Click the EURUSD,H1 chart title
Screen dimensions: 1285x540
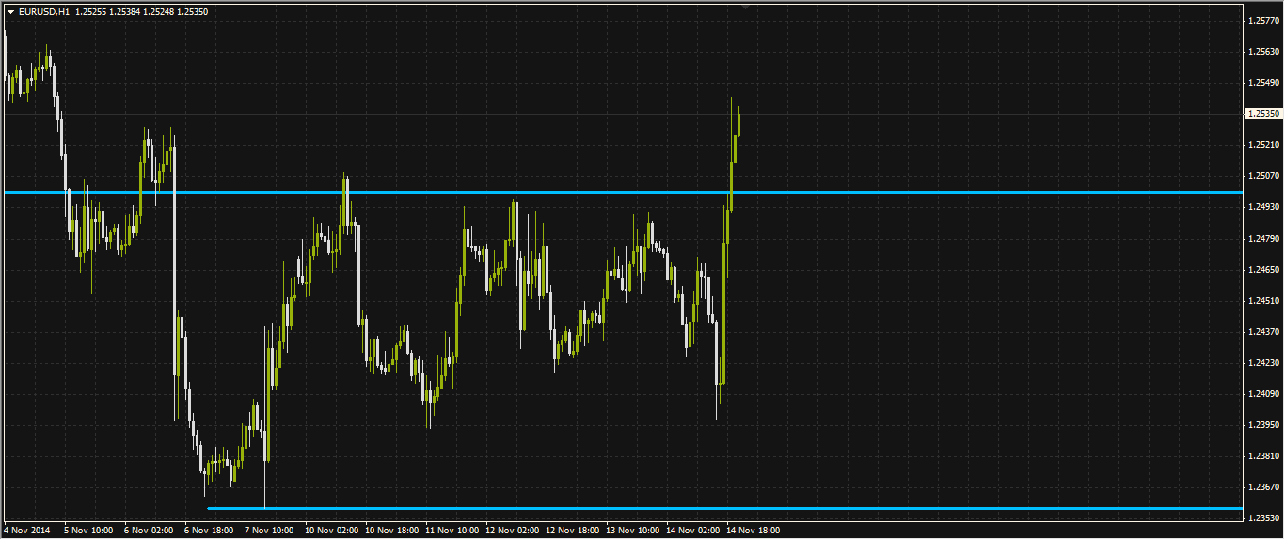click(43, 12)
